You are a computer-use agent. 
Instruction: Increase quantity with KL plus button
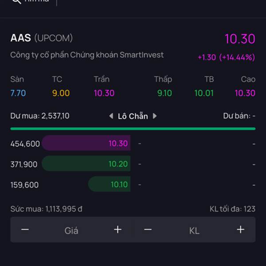click(x=241, y=230)
